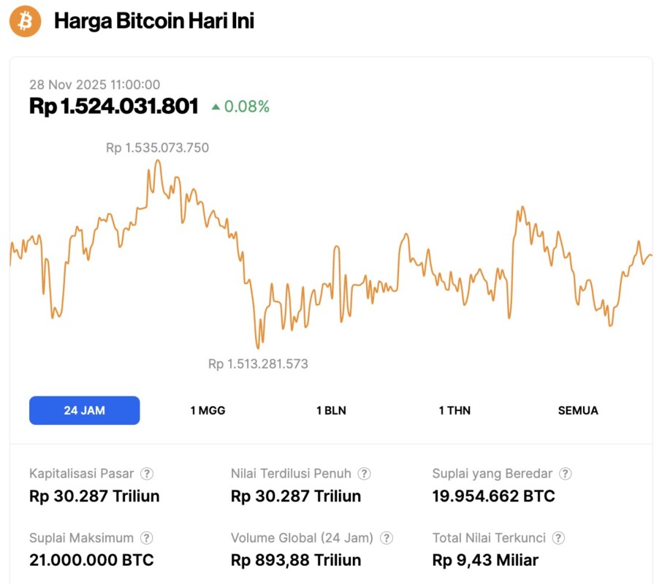The height and width of the screenshot is (584, 654).
Task: Click the 0.08% change percentage
Action: click(x=247, y=107)
